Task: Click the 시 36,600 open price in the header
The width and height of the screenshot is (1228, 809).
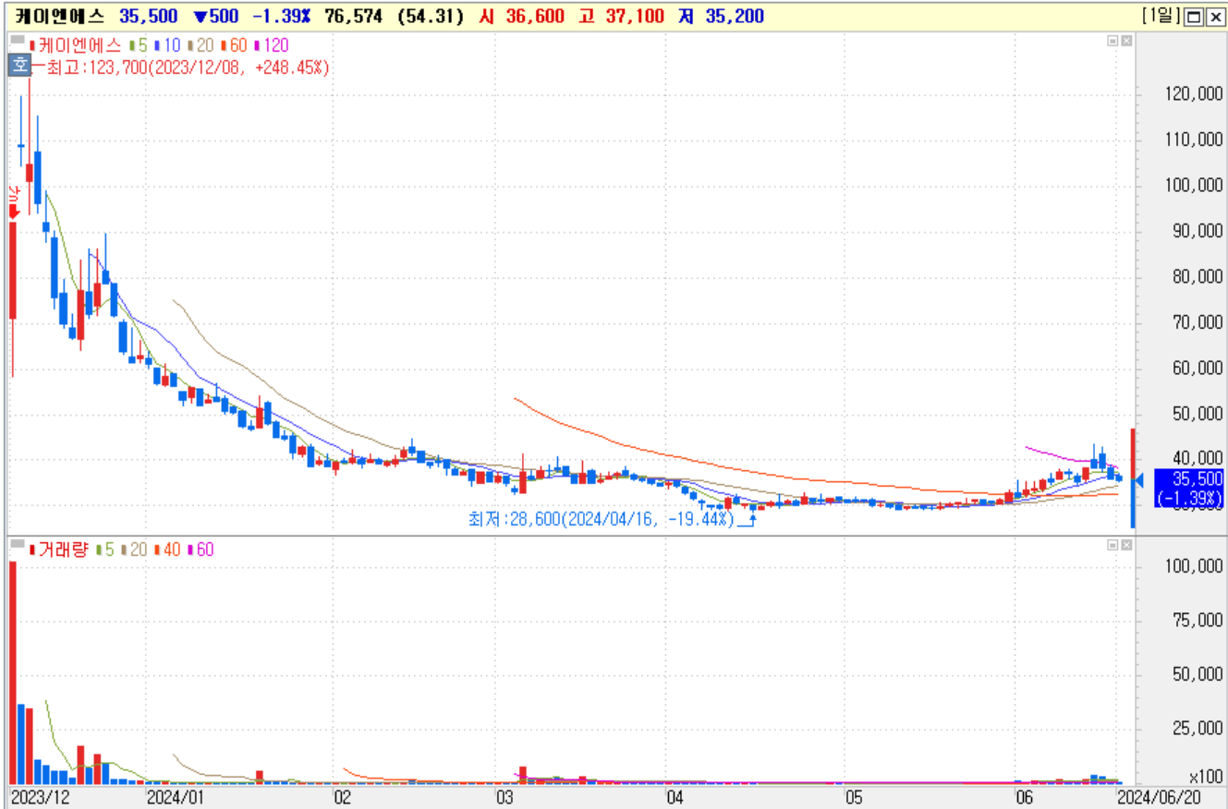Action: (x=522, y=17)
